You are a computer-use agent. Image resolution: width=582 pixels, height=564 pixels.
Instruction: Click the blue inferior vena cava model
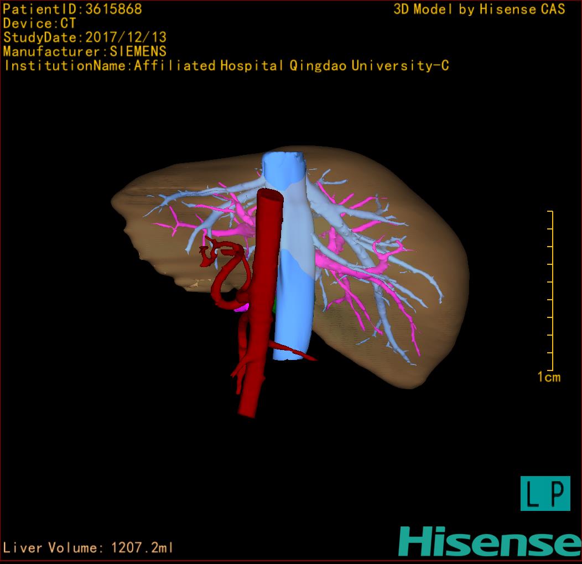pos(293,256)
